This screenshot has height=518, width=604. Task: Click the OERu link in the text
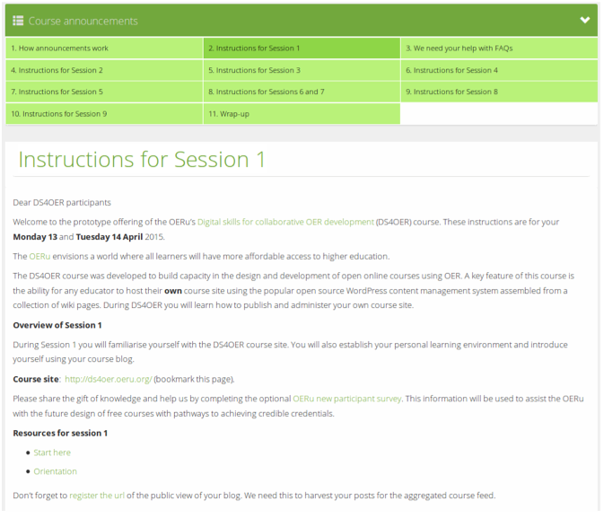tap(39, 257)
